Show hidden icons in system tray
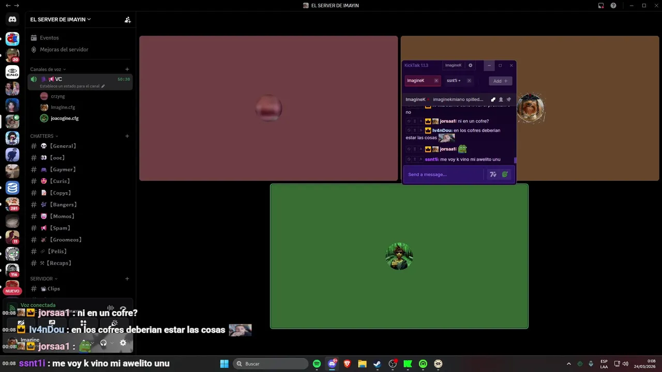Image resolution: width=662 pixels, height=372 pixels. click(569, 364)
